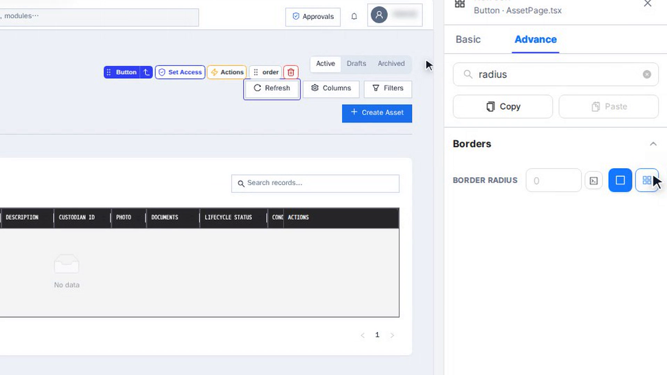Viewport: 667px width, 375px height.
Task: Open the Actions lightning menu
Action: click(227, 72)
